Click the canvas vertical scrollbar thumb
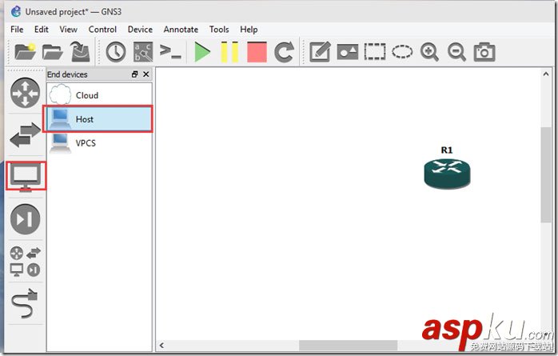Image resolution: width=558 pixels, height=356 pixels. (x=546, y=174)
